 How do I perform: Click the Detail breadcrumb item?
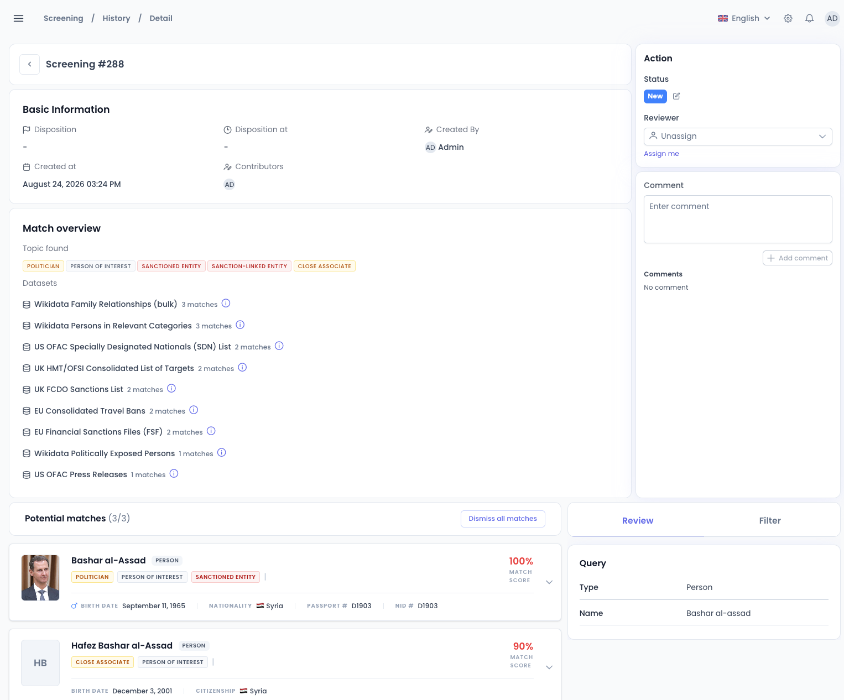tap(161, 18)
